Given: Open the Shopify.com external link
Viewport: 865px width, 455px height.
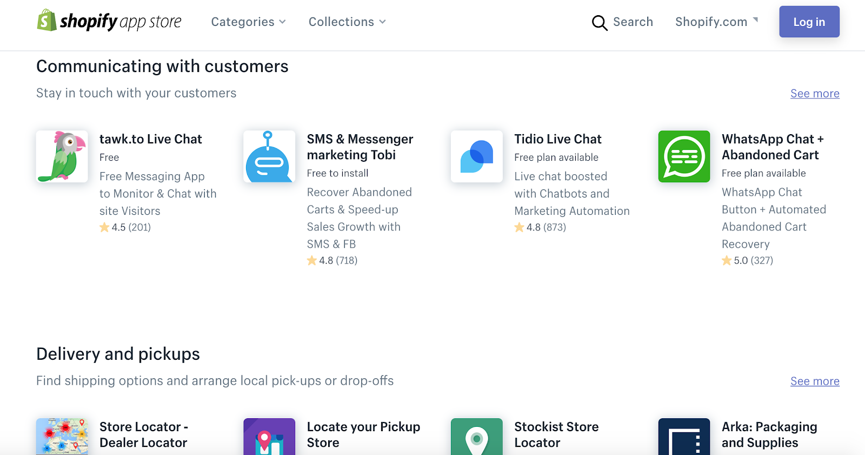Looking at the screenshot, I should tap(716, 22).
